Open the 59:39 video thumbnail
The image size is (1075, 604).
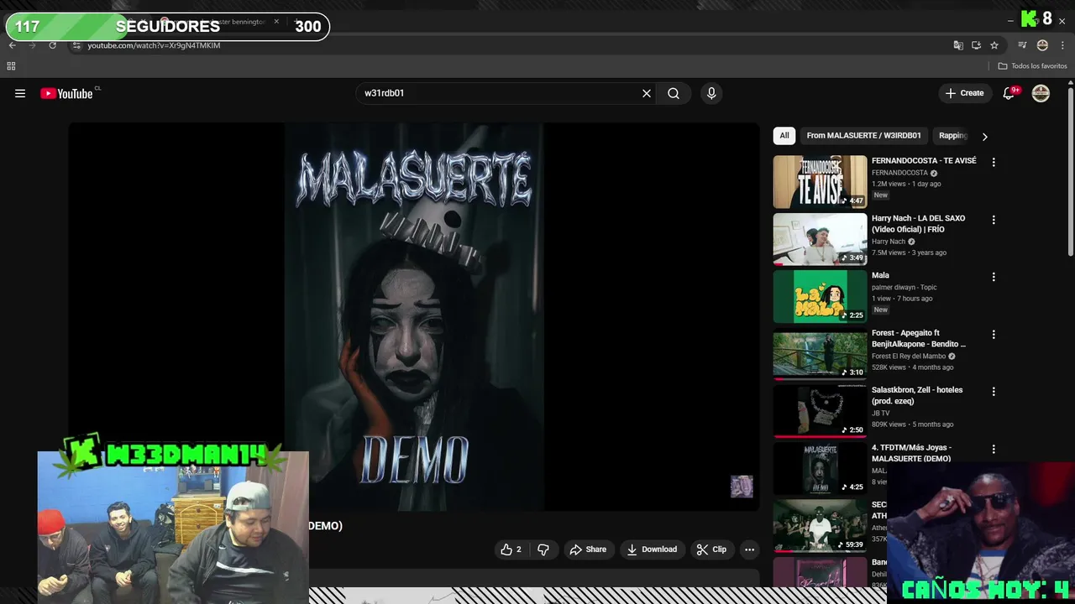(x=820, y=525)
